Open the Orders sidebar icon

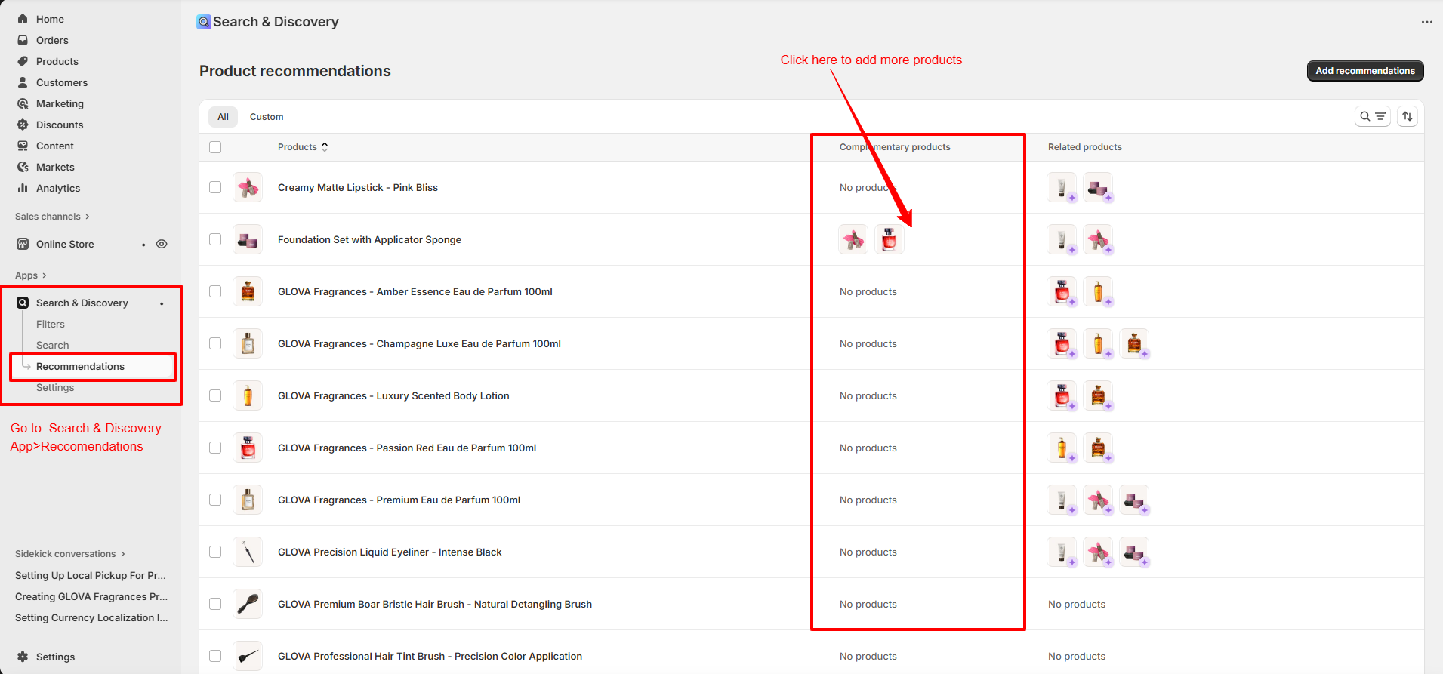[x=23, y=40]
